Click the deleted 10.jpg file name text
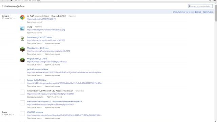This screenshot has width=217, height=122. coord(29,27)
